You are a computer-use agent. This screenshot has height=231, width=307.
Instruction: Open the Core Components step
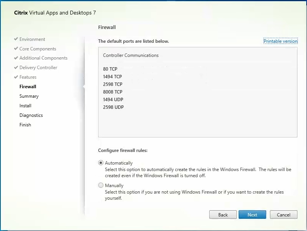point(38,49)
